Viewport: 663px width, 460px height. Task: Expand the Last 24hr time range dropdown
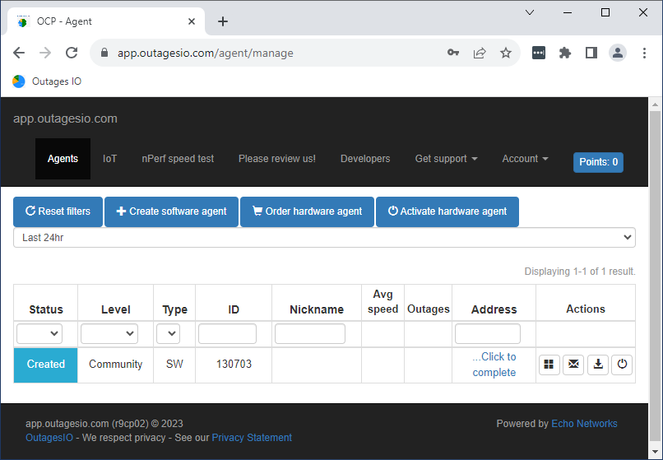[x=324, y=237]
